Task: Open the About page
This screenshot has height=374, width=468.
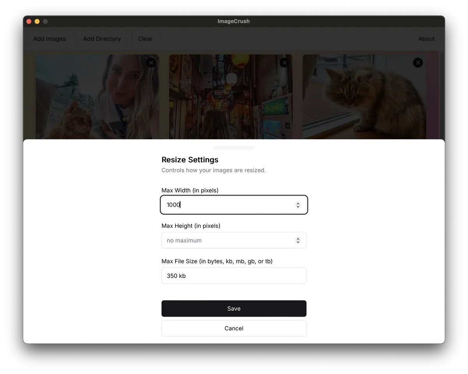Action: (x=426, y=39)
